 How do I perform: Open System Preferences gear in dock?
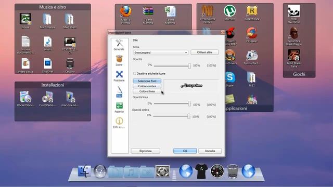pos(162,171)
